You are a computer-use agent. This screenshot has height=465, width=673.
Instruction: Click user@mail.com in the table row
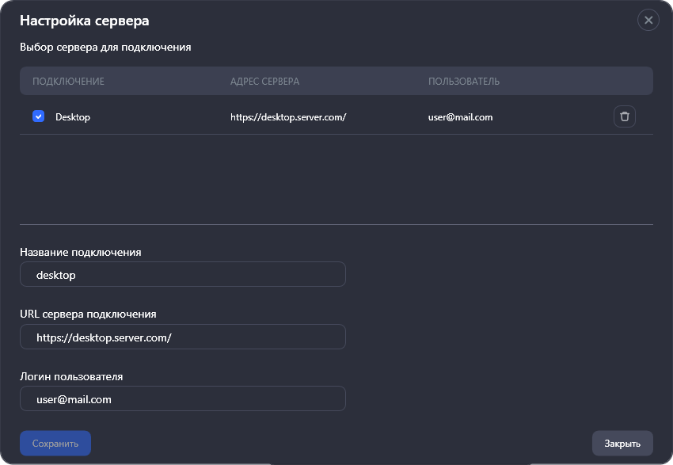pos(460,117)
